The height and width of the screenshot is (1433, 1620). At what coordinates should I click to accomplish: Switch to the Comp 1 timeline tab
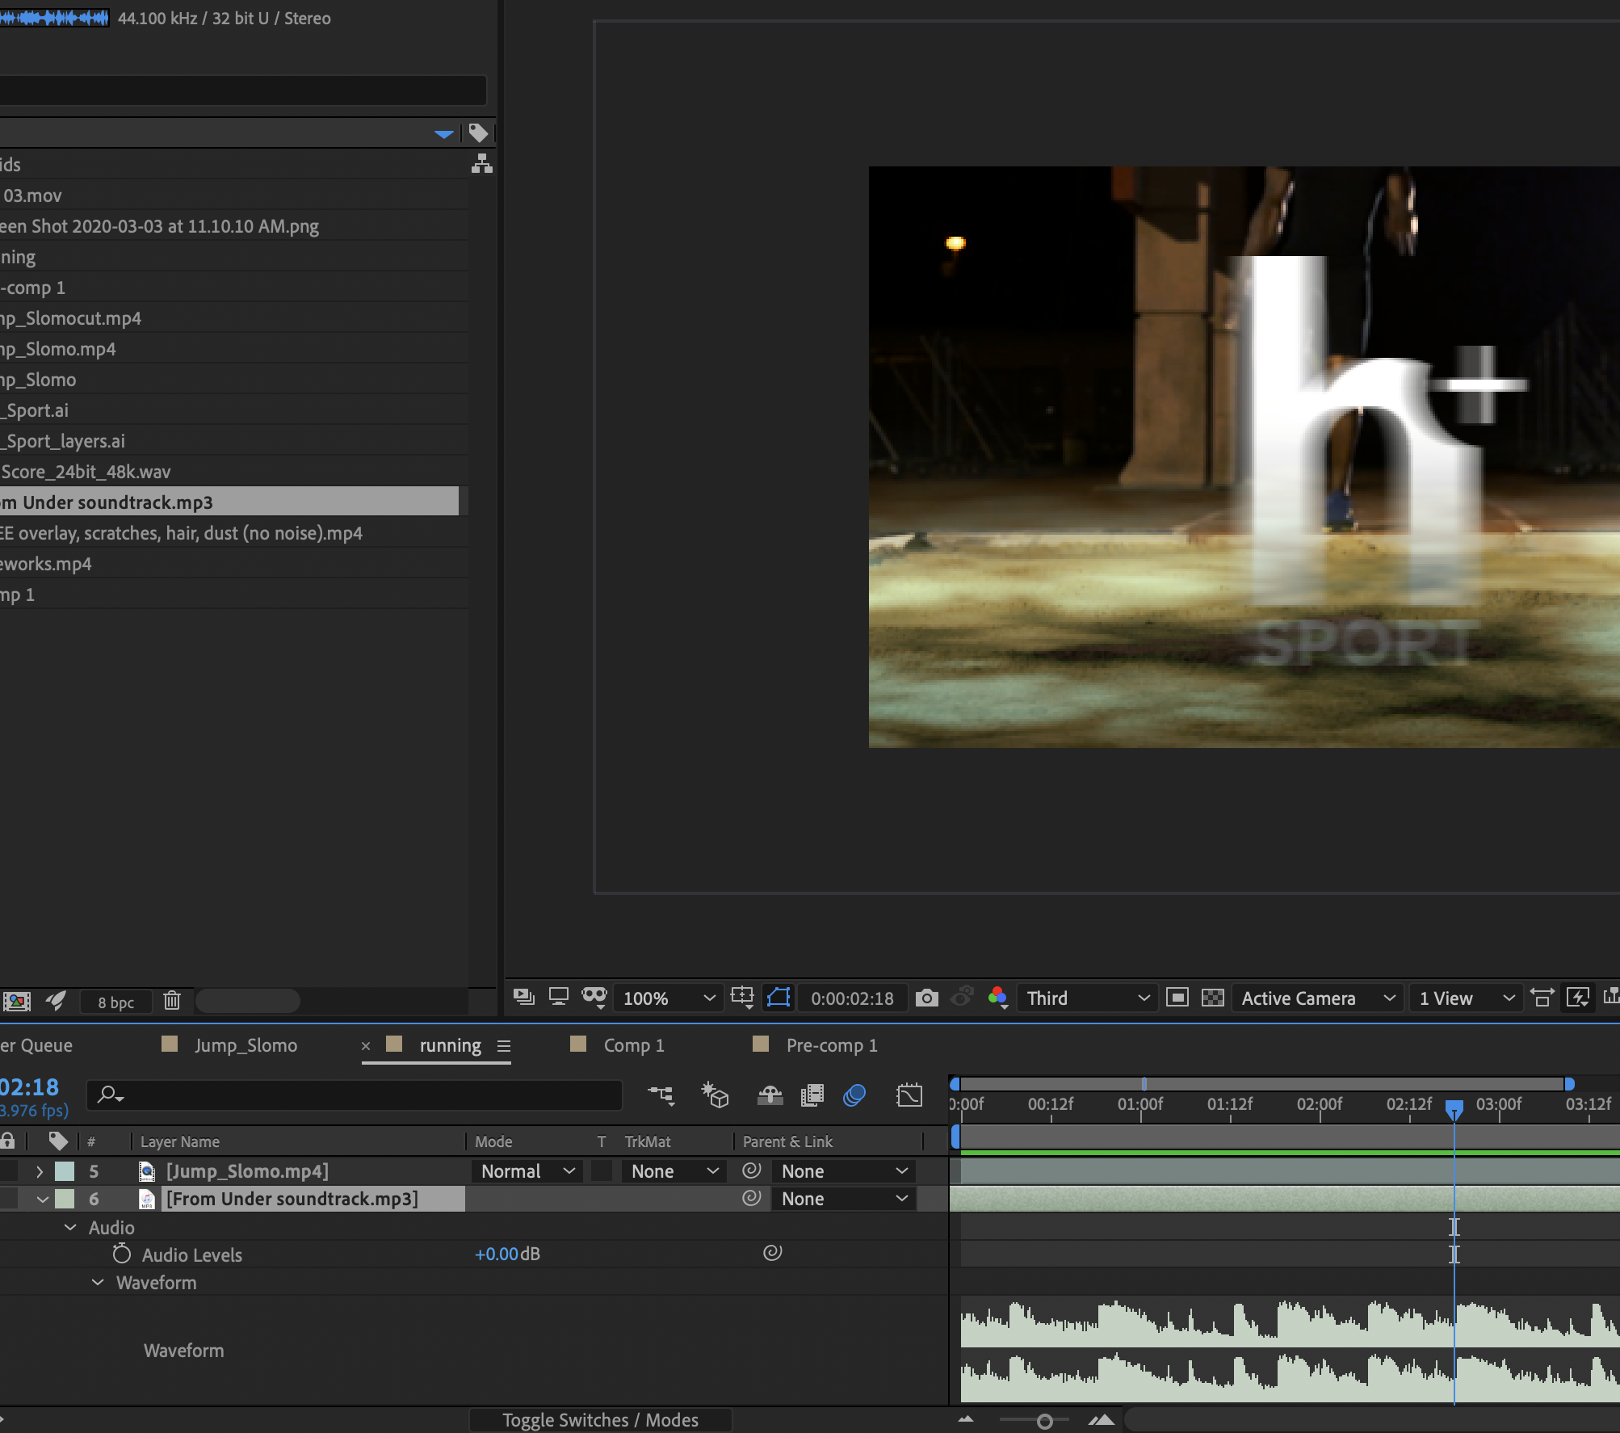point(633,1045)
